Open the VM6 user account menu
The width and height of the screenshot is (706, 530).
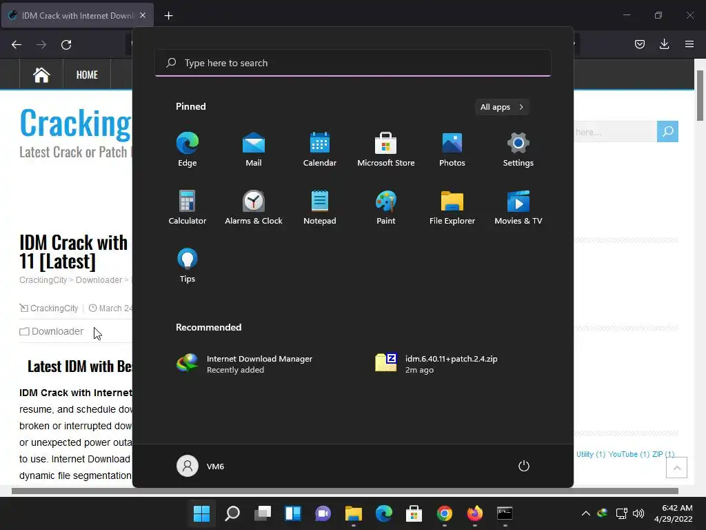tap(201, 466)
